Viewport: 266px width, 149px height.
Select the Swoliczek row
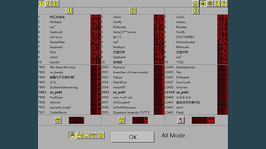coord(196,82)
